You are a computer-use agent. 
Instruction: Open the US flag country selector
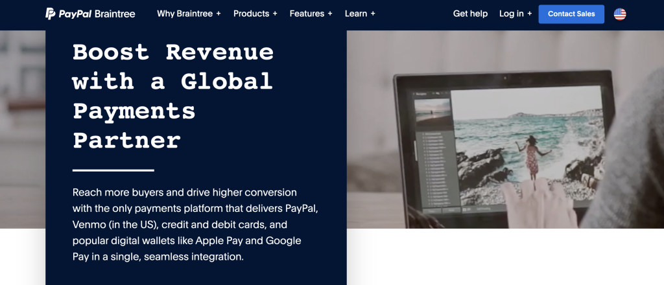[619, 14]
